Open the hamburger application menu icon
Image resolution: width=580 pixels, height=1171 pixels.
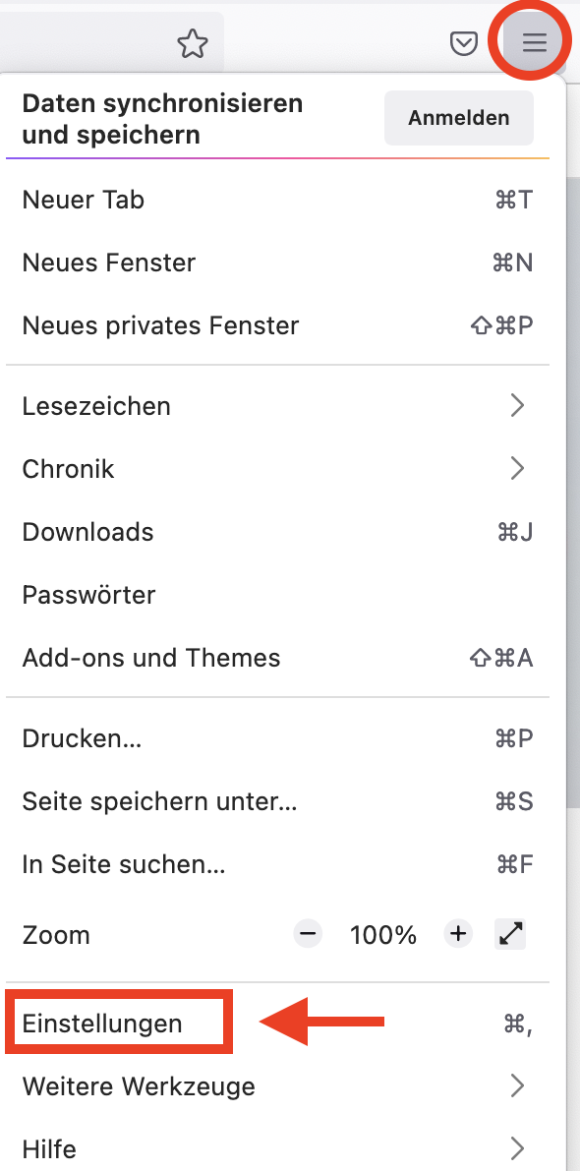tap(535, 43)
